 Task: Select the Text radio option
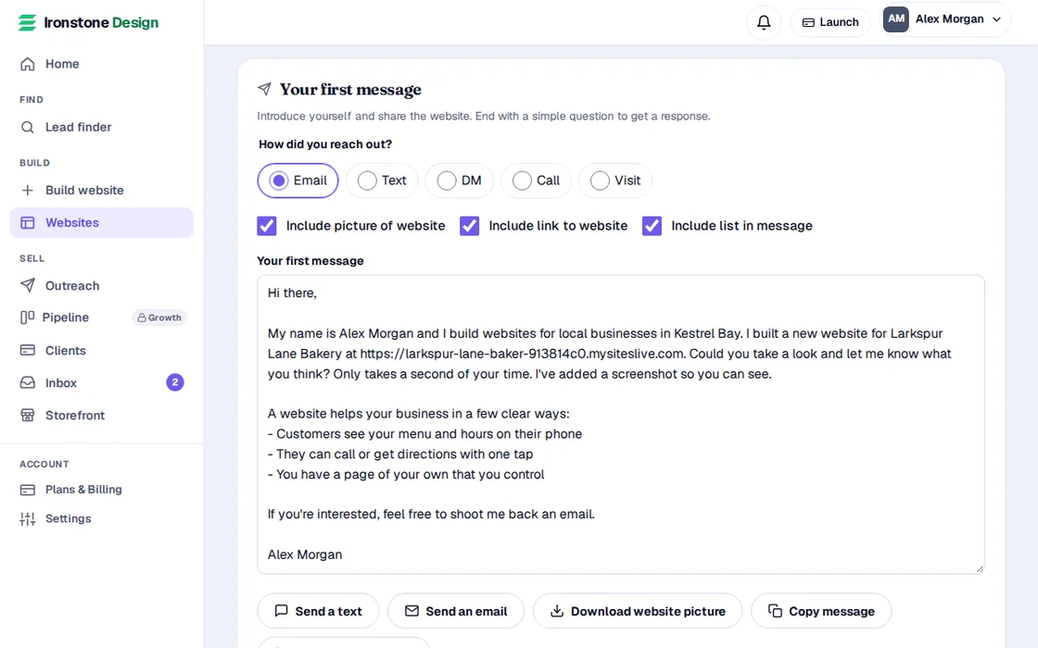coord(382,181)
